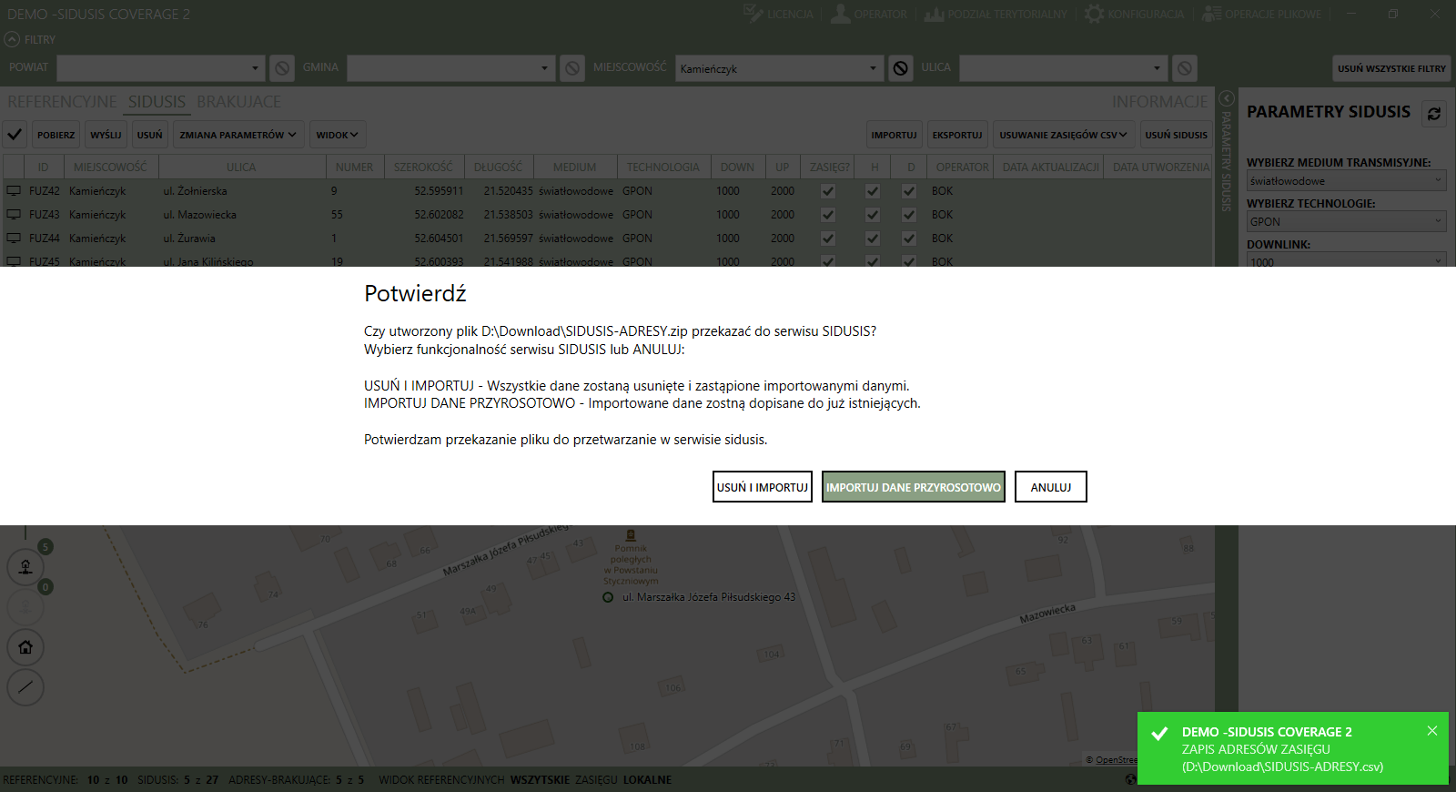This screenshot has height=792, width=1456.
Task: Click the refresh icon beside PARAMETRY SIDUSIS
Action: click(x=1434, y=114)
